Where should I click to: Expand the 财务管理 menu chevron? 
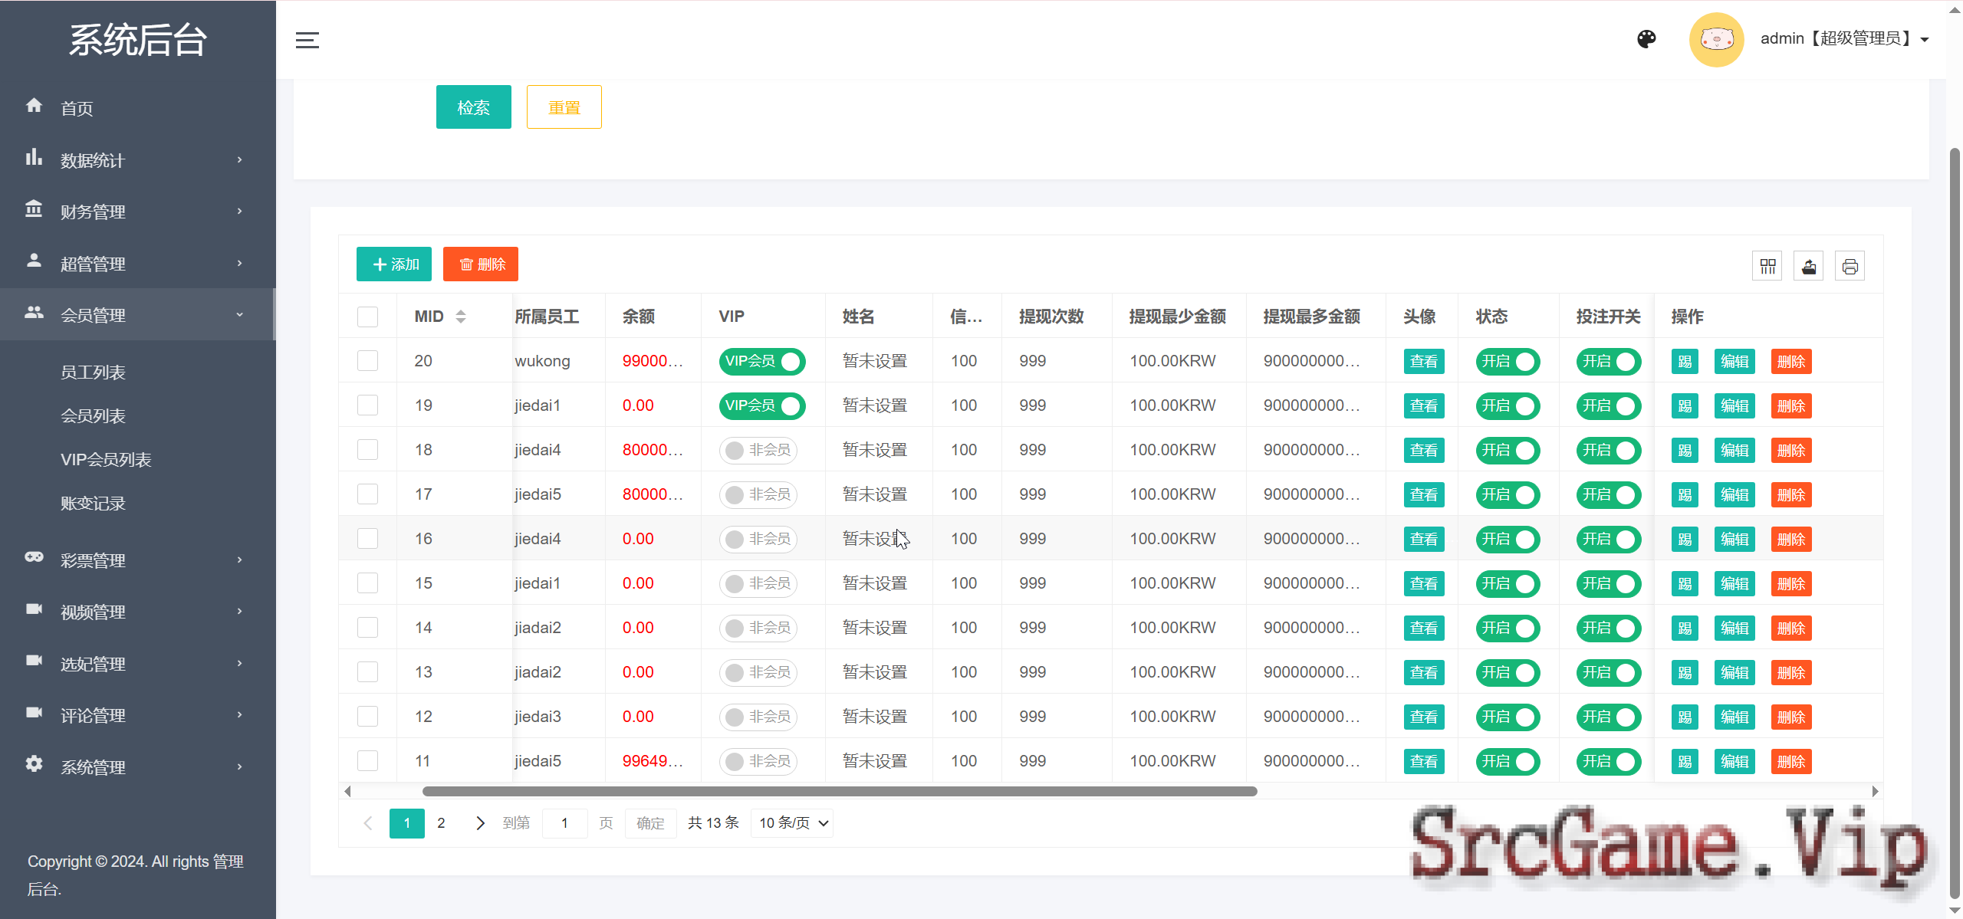coord(239,211)
